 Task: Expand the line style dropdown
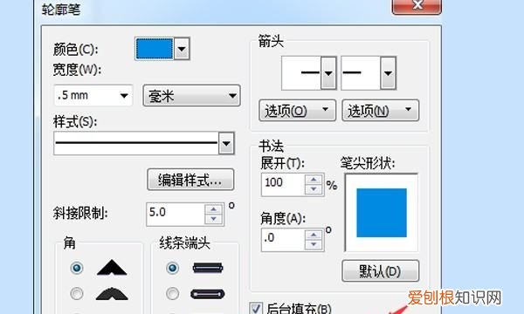point(226,144)
